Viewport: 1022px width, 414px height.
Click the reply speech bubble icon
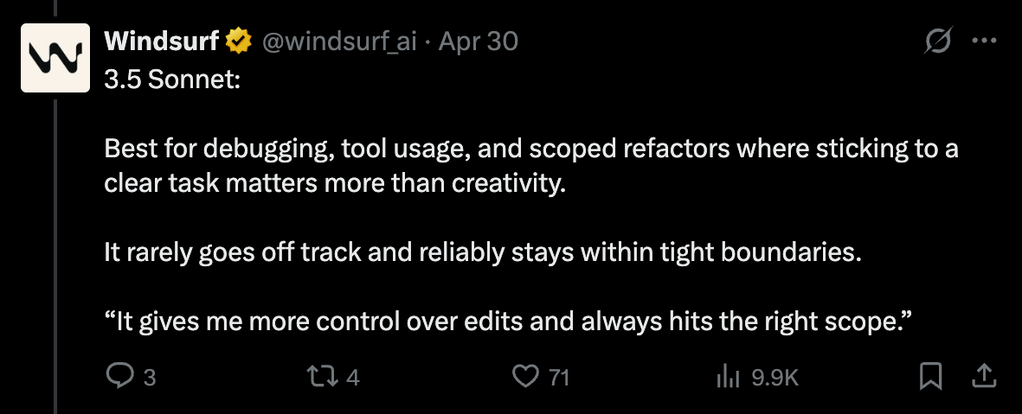pos(118,376)
